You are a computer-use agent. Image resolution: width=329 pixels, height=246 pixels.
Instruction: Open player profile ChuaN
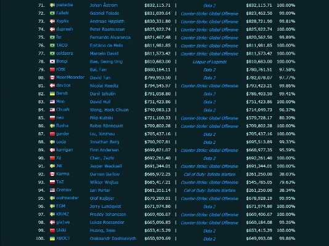(63, 109)
